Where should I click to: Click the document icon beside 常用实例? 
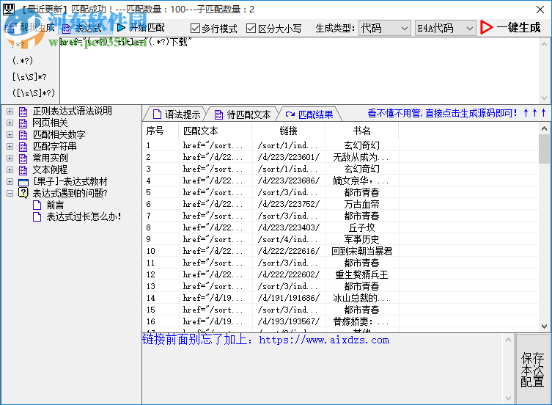pos(23,158)
